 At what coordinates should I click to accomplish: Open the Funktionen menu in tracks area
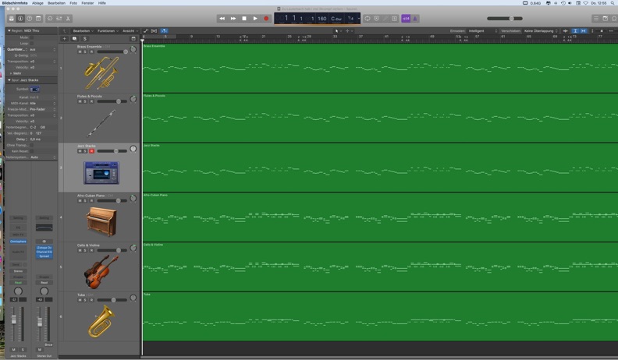tap(108, 30)
